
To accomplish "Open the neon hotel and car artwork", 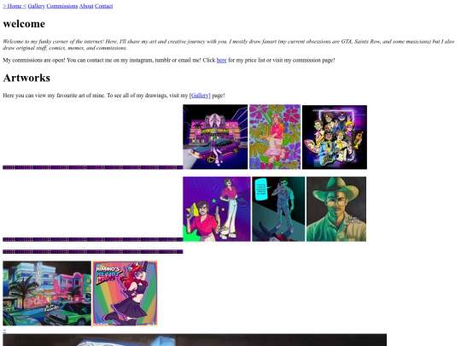I will pos(215,137).
